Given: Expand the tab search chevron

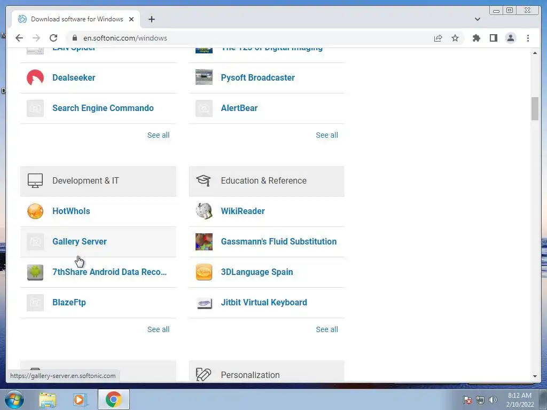Looking at the screenshot, I should 477,19.
